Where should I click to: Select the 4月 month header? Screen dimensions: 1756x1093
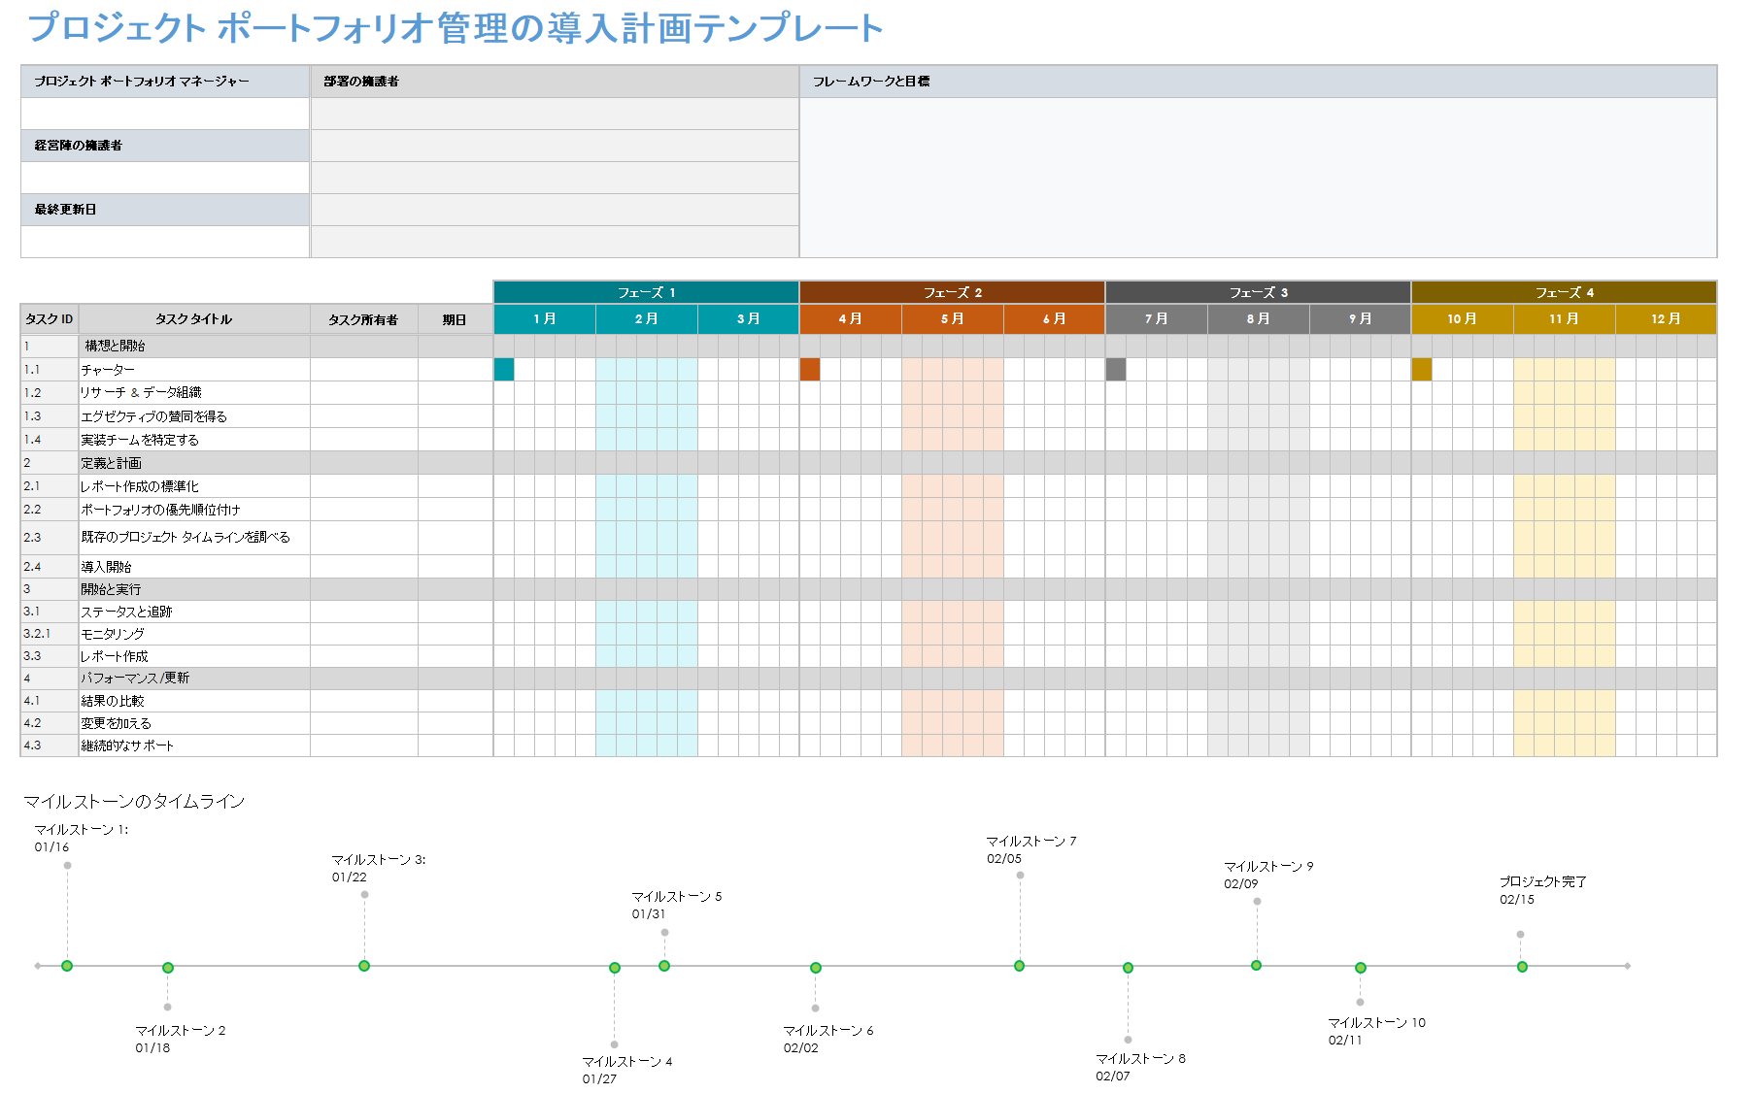point(851,318)
